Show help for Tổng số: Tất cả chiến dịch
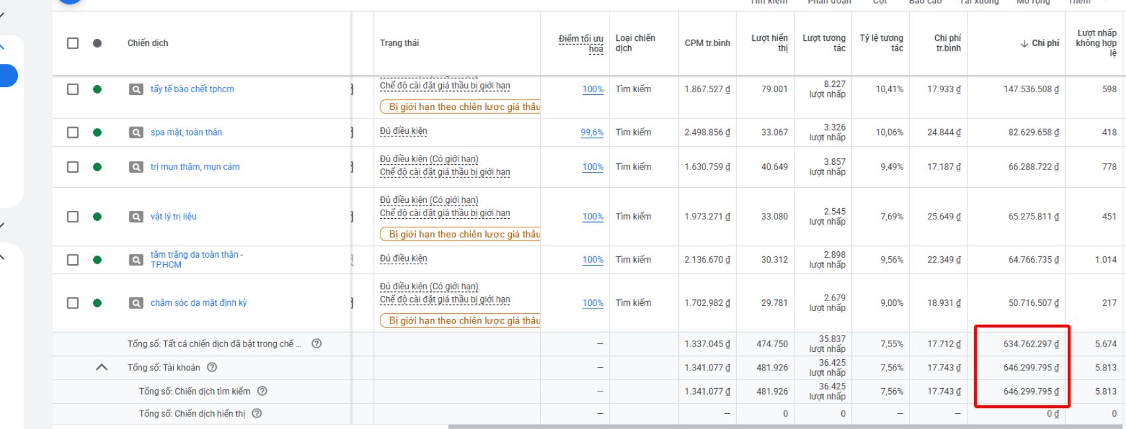 point(316,343)
